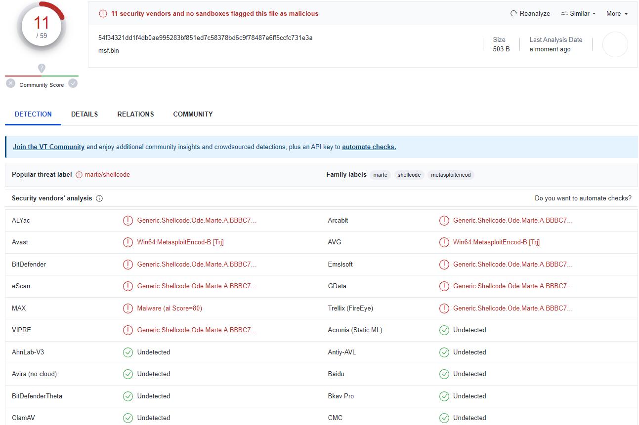Click the undetected check icon for Bkav Pro

pos(444,396)
